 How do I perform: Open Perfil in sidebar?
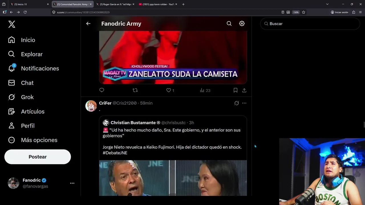[x=21, y=126]
